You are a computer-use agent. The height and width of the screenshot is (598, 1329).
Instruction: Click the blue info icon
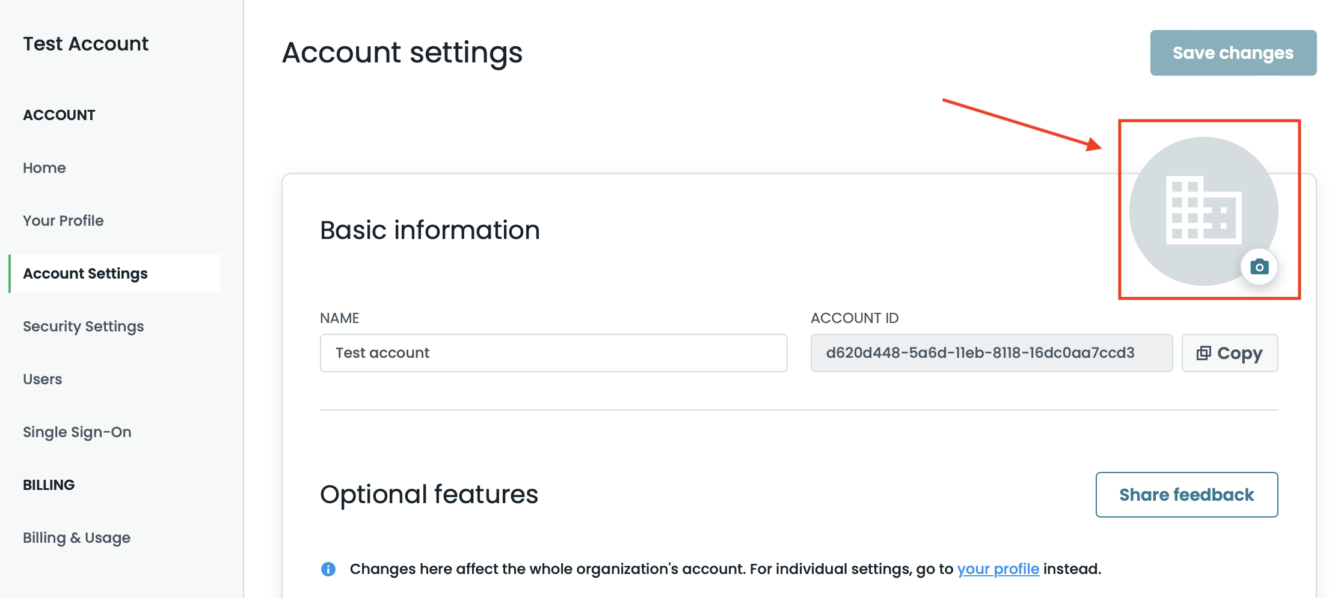coord(328,569)
